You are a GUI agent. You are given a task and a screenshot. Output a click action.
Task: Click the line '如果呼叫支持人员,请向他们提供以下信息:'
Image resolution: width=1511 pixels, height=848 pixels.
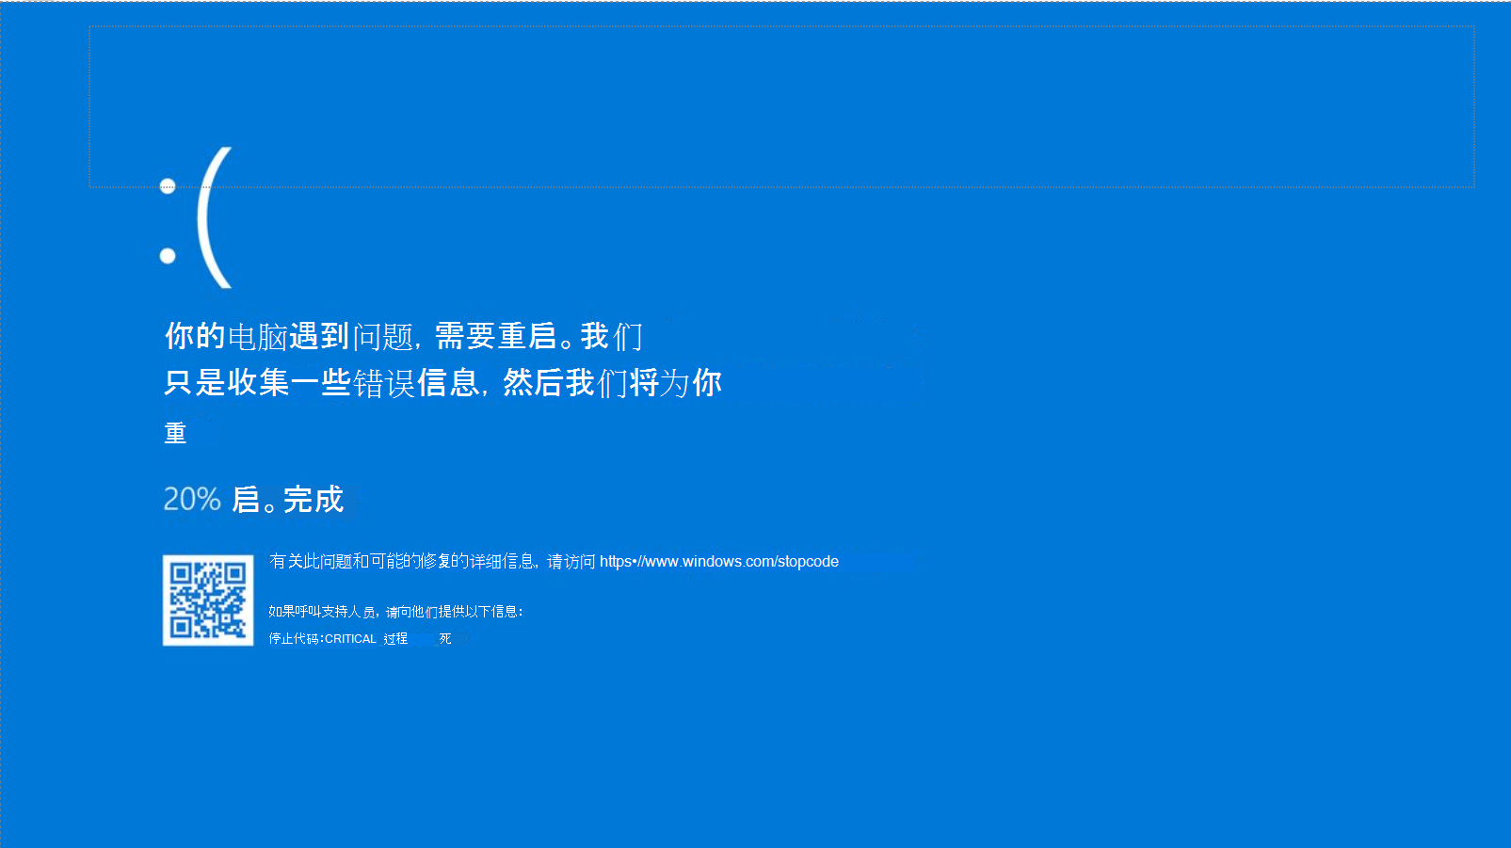click(395, 612)
